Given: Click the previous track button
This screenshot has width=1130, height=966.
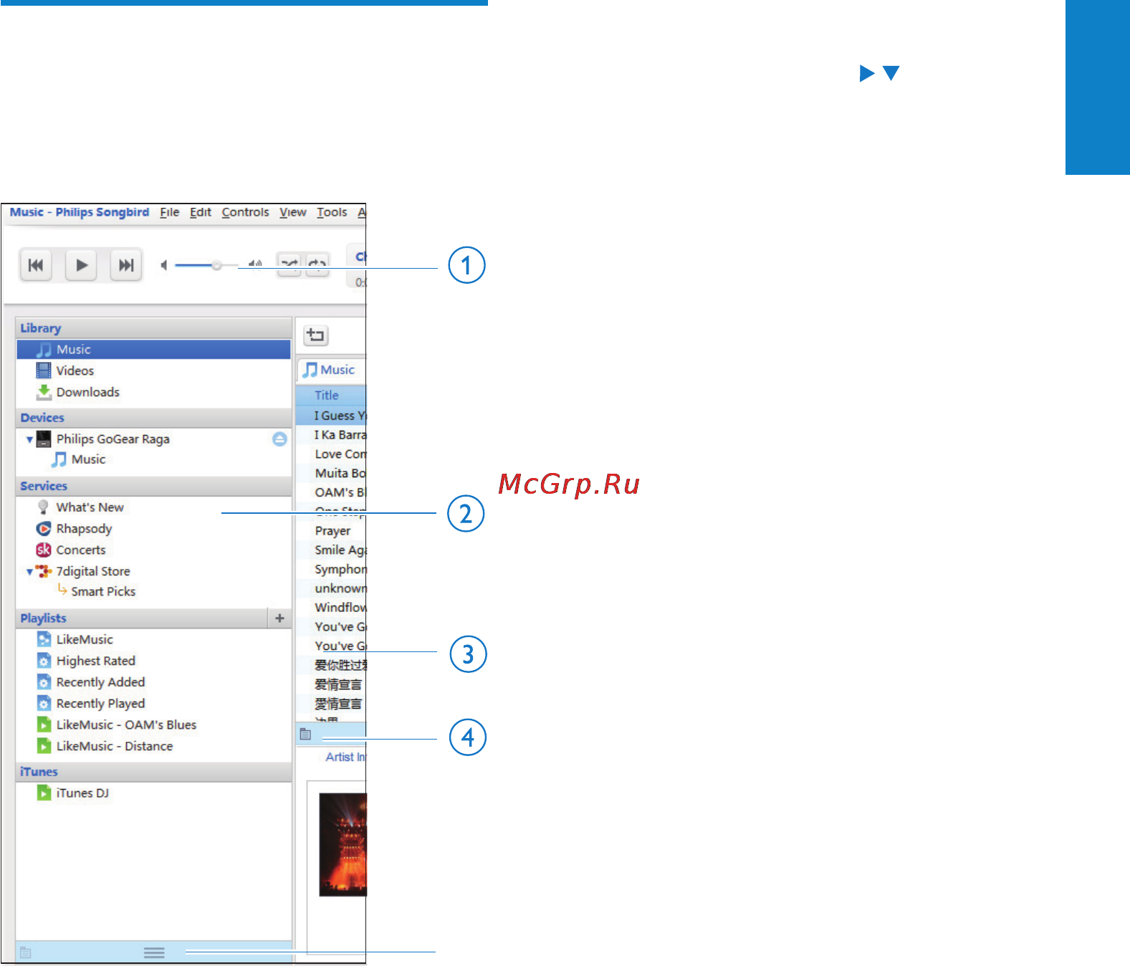Looking at the screenshot, I should 35,265.
